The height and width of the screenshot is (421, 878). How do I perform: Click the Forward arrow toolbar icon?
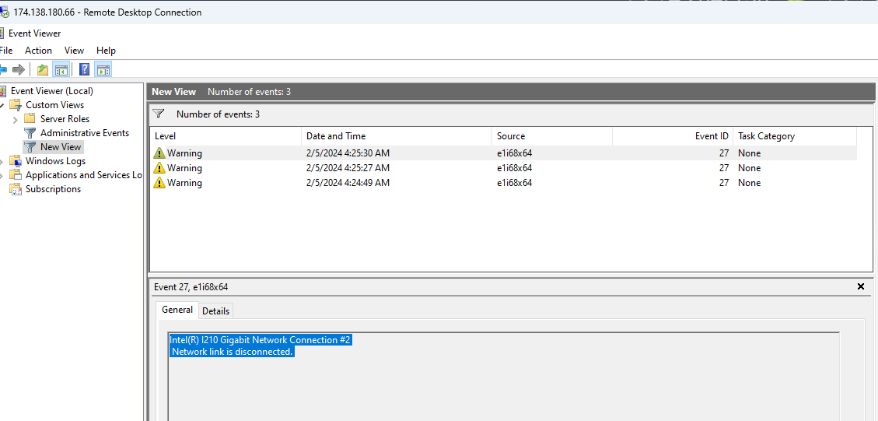click(x=19, y=70)
